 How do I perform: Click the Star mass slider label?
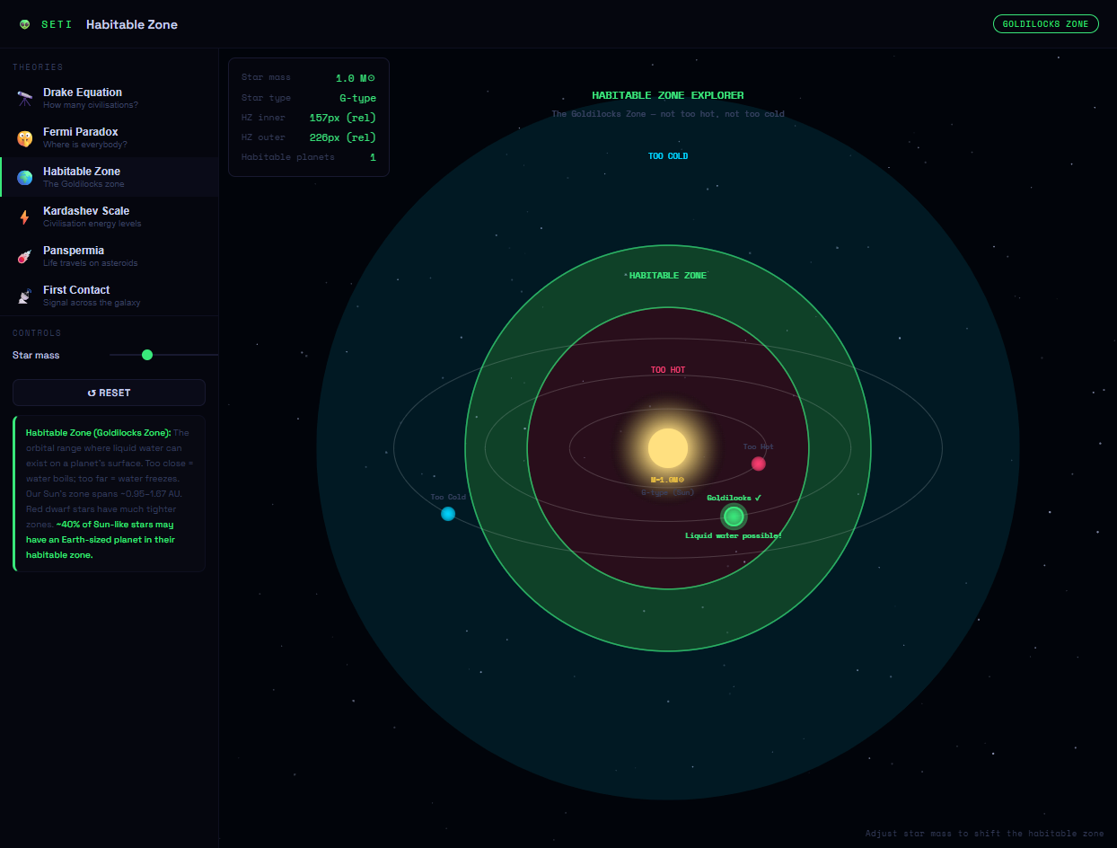(x=36, y=355)
